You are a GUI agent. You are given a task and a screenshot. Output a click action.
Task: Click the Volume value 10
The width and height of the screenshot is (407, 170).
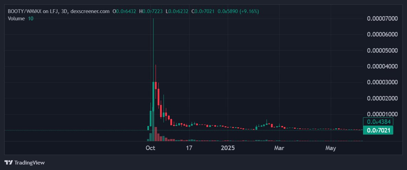tap(31, 19)
